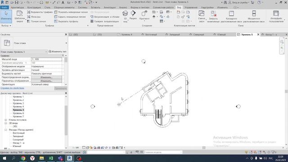288x162 pixels.
Task: Switch to Вставить ribbon tab
Action: point(95,8)
